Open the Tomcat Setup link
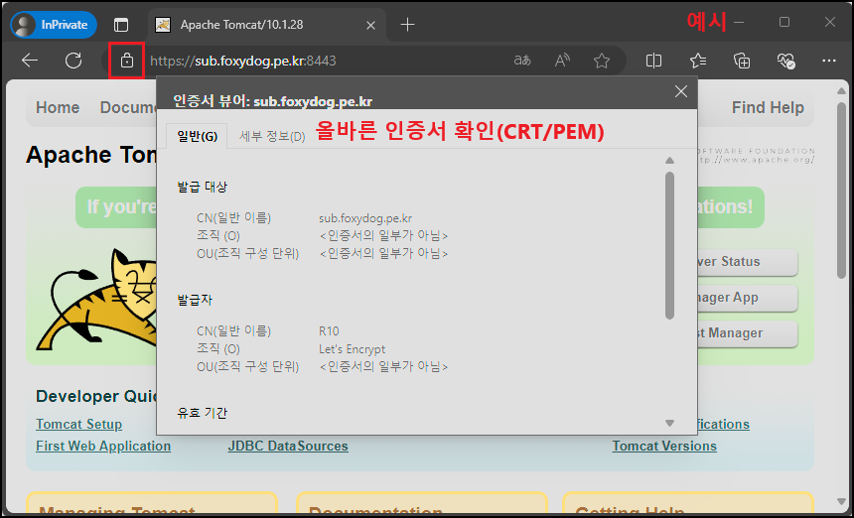This screenshot has height=518, width=854. pos(79,424)
